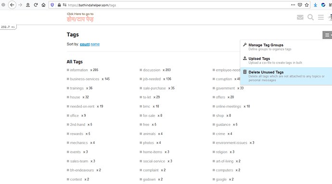Open the sale-purchase tag
332x184 pixels.
coord(154,88)
